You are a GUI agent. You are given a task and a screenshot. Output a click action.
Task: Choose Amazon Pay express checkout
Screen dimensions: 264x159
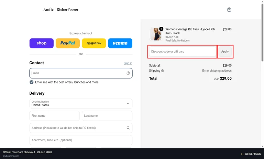pos(94,43)
